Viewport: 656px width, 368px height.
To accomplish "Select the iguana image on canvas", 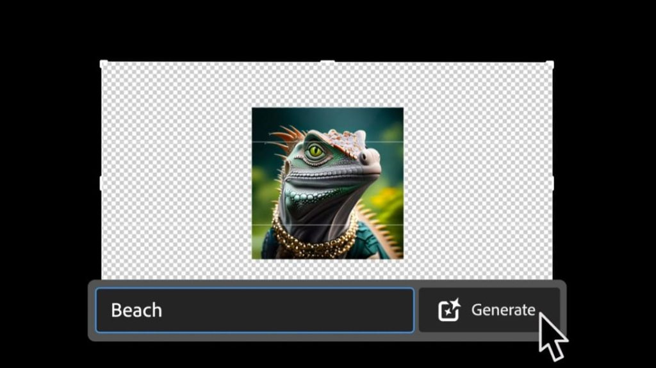I will pos(327,183).
